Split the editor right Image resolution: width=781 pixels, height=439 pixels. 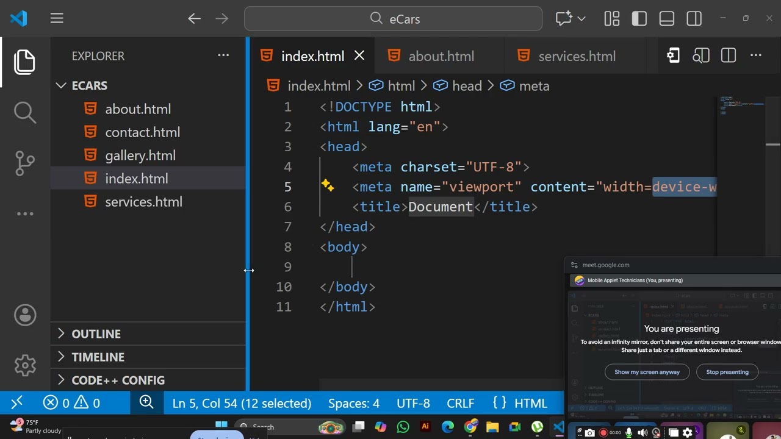point(729,56)
